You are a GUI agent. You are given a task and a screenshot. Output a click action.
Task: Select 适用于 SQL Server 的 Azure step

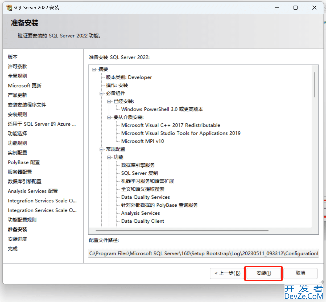[42, 124]
